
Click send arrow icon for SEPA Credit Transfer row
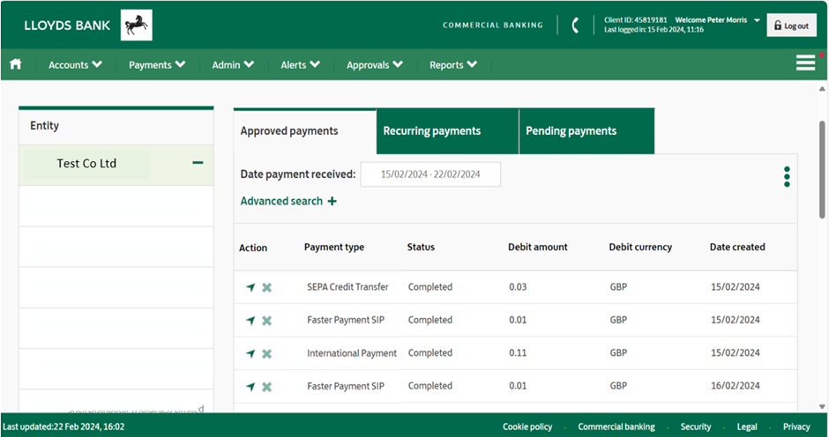[250, 287]
